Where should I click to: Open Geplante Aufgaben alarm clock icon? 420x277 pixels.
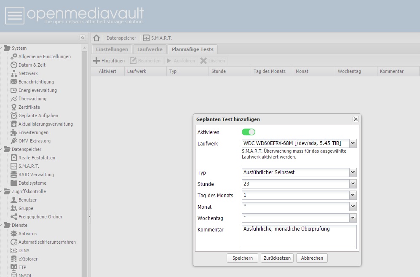[14, 116]
